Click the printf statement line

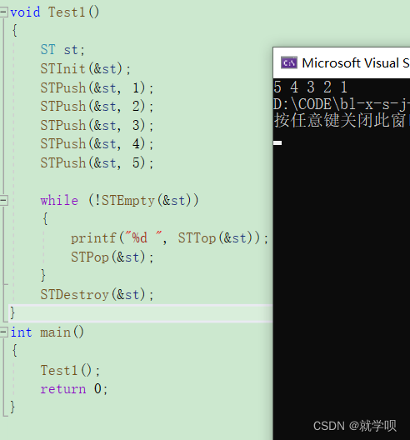pyautogui.click(x=169, y=238)
